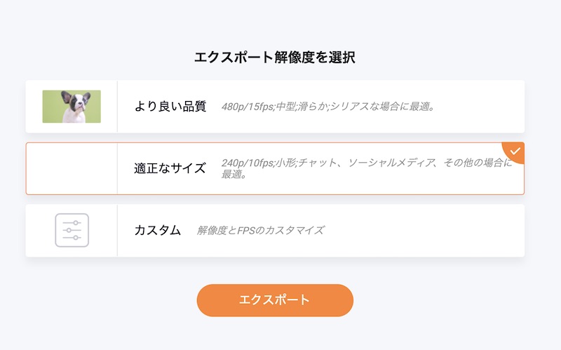Click empty right side of カスタム card
This screenshot has width=561, height=350.
click(424, 230)
